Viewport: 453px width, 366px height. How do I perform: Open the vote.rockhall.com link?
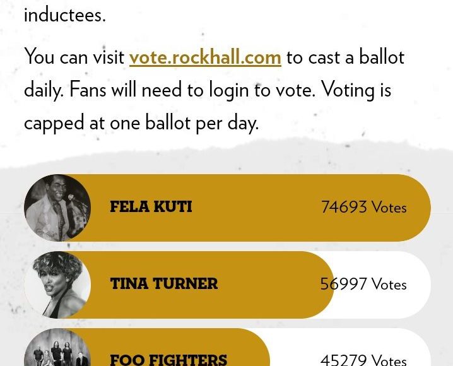pyautogui.click(x=205, y=57)
